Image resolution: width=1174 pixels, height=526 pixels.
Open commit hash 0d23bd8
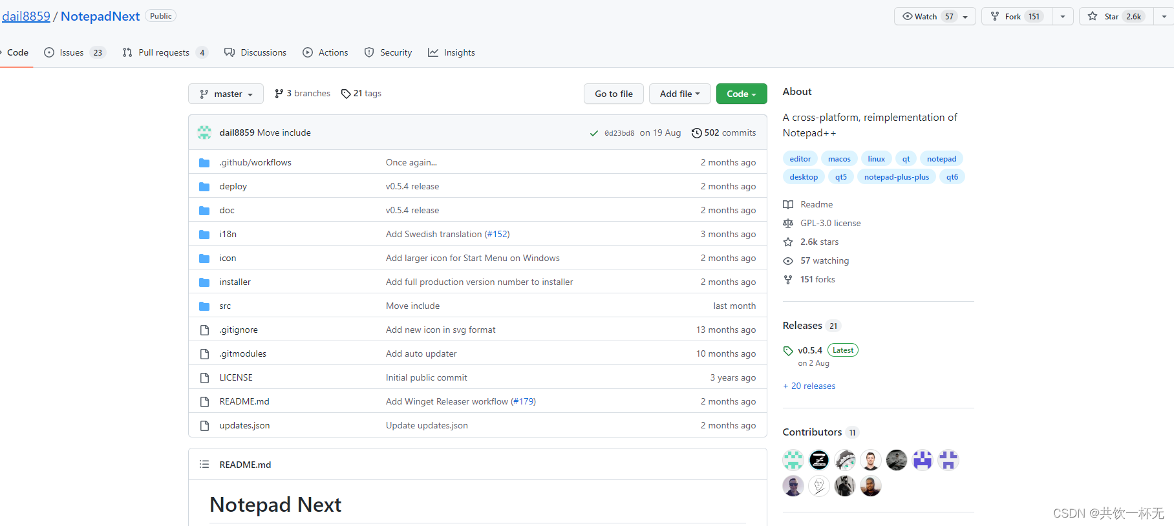point(619,133)
